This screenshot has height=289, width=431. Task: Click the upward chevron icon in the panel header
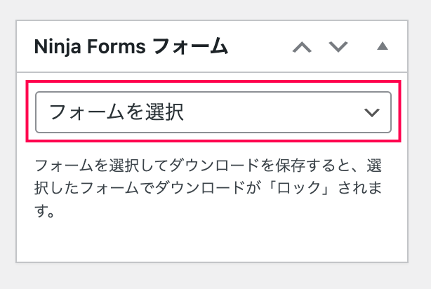302,47
